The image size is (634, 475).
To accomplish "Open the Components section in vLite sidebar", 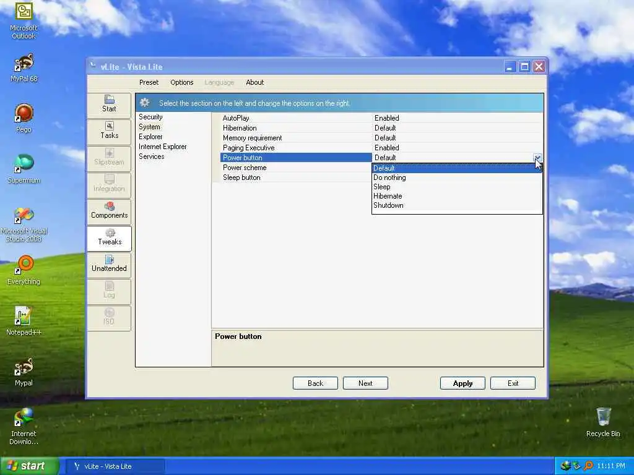I will tap(109, 211).
